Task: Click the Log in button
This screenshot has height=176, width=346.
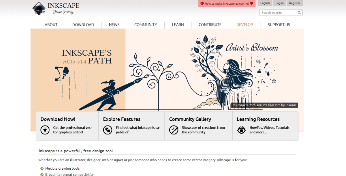Action: pyautogui.click(x=279, y=3)
